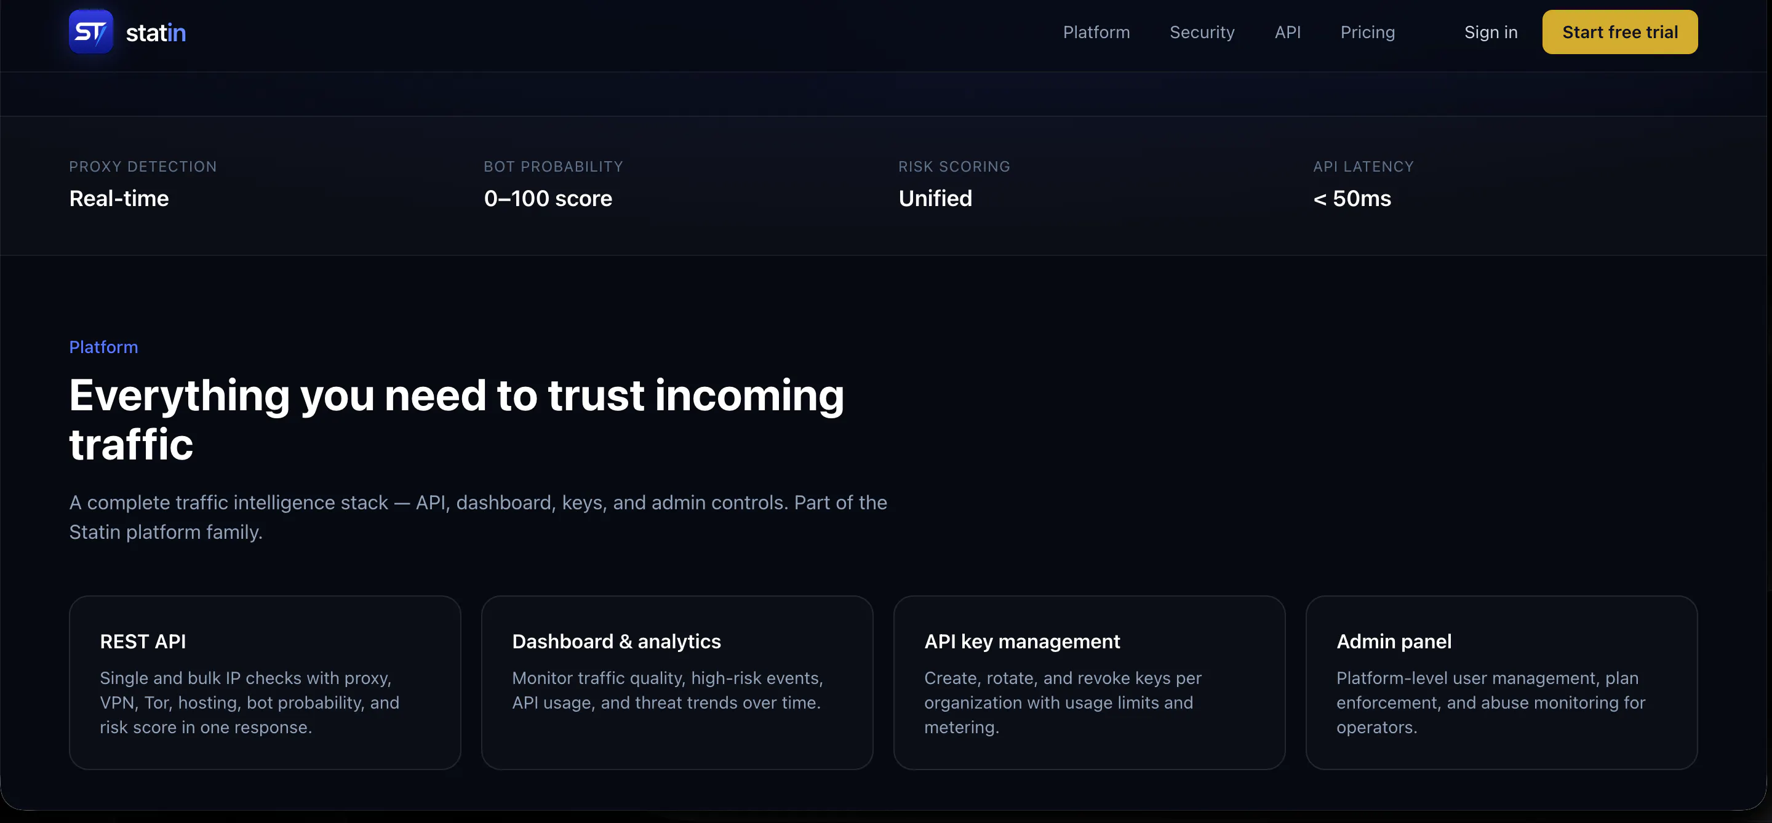Open the Admin panel card title
The image size is (1772, 823).
coord(1394,641)
